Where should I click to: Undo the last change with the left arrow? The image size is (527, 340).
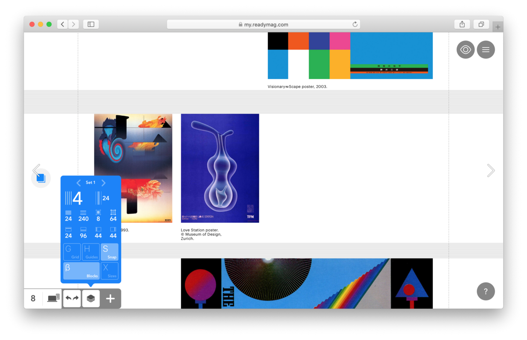[68, 298]
